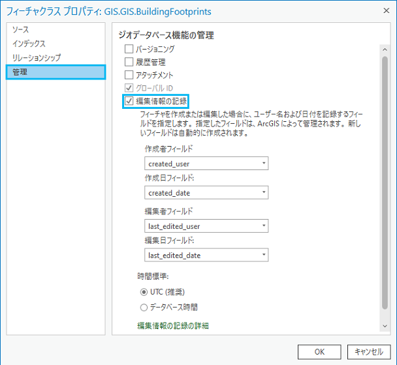This screenshot has height=365, width=397.
Task: Choose データベース時間 radio option
Action: pos(144,307)
